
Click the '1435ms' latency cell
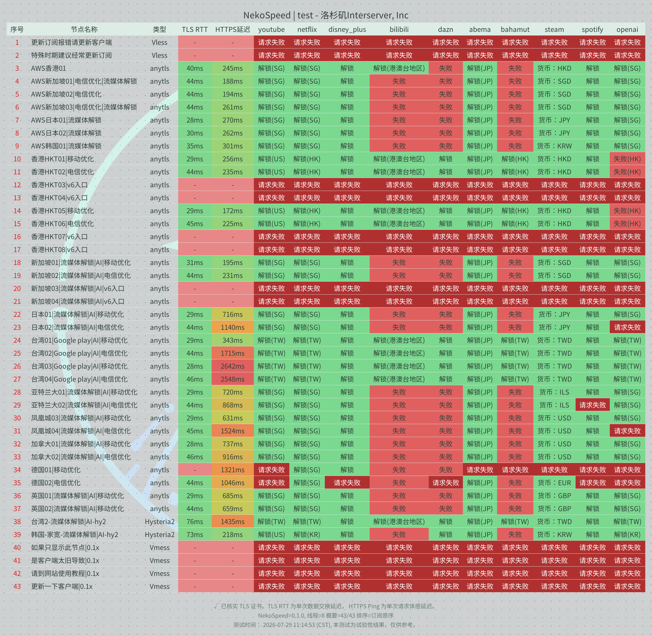click(x=232, y=521)
